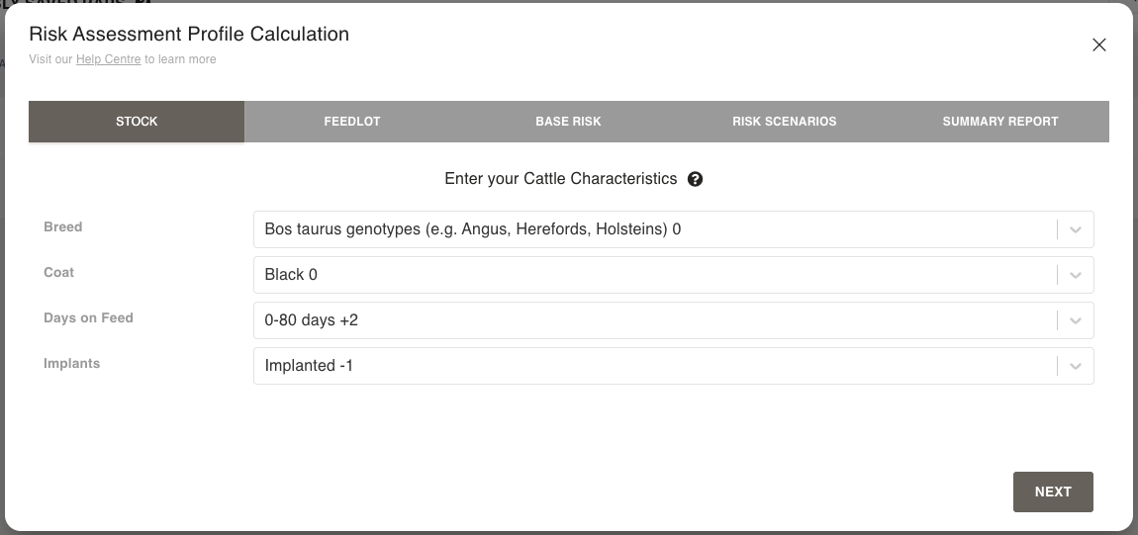Open the Summary Report tab

[999, 122]
